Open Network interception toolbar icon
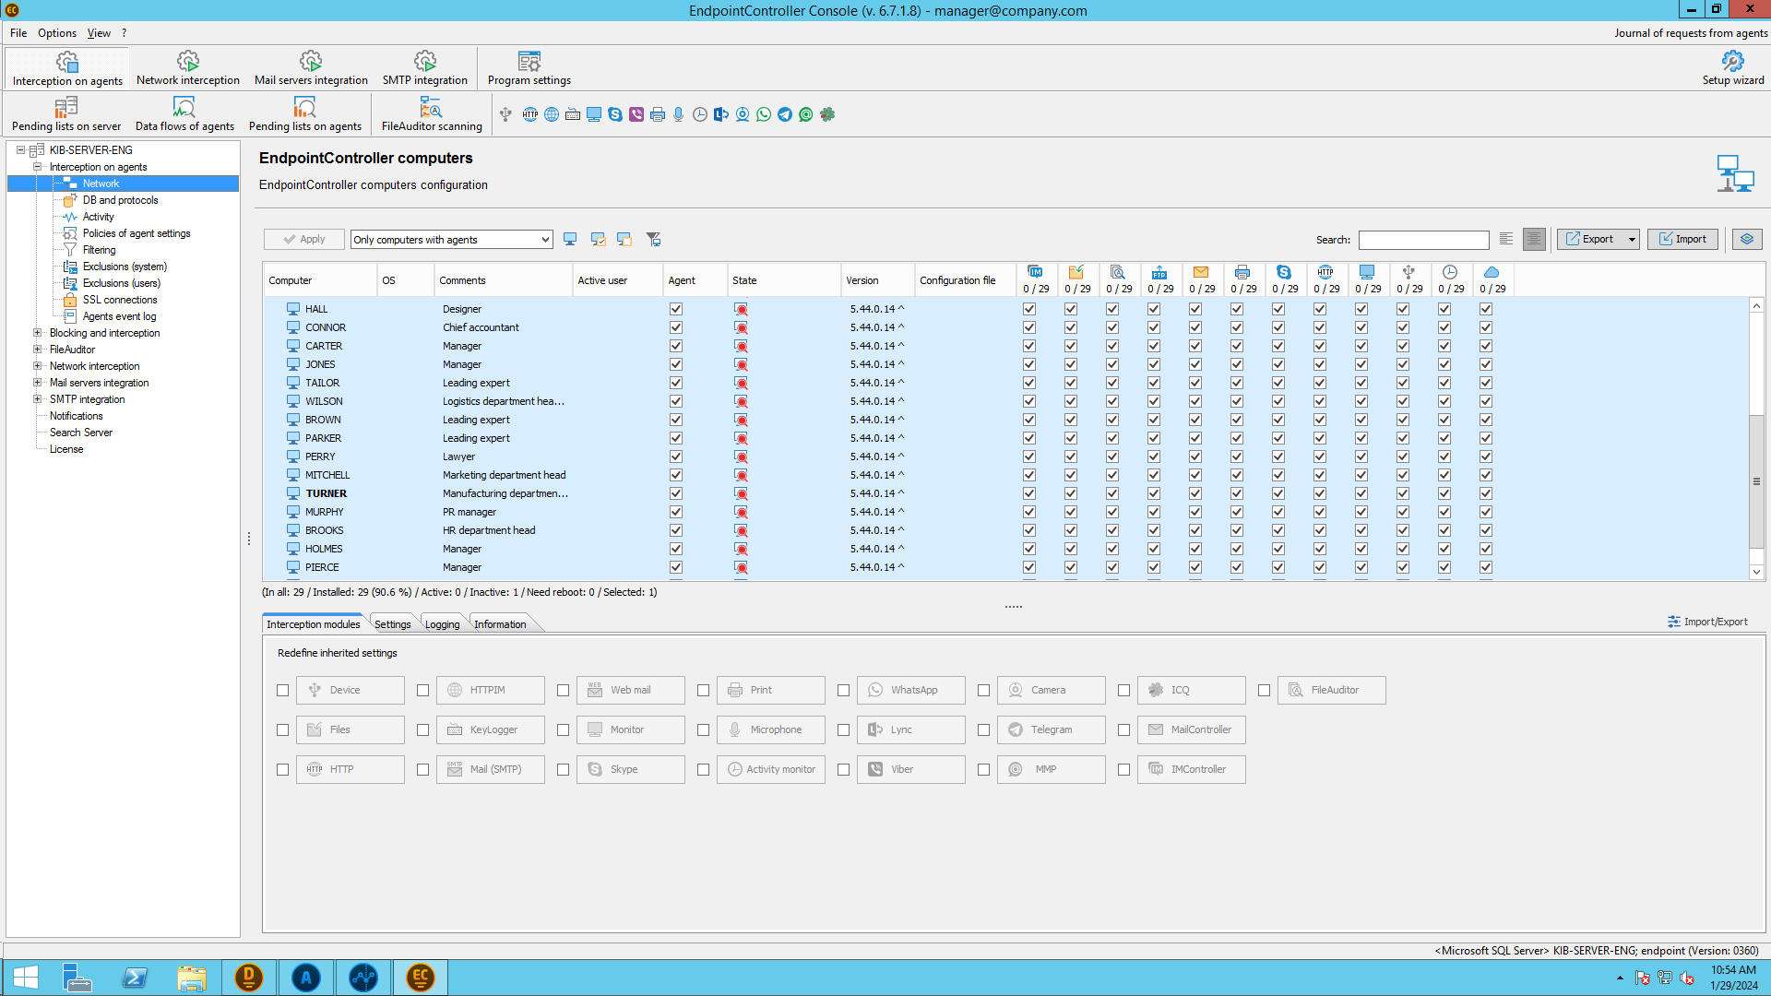Viewport: 1771px width, 996px height. click(x=187, y=68)
